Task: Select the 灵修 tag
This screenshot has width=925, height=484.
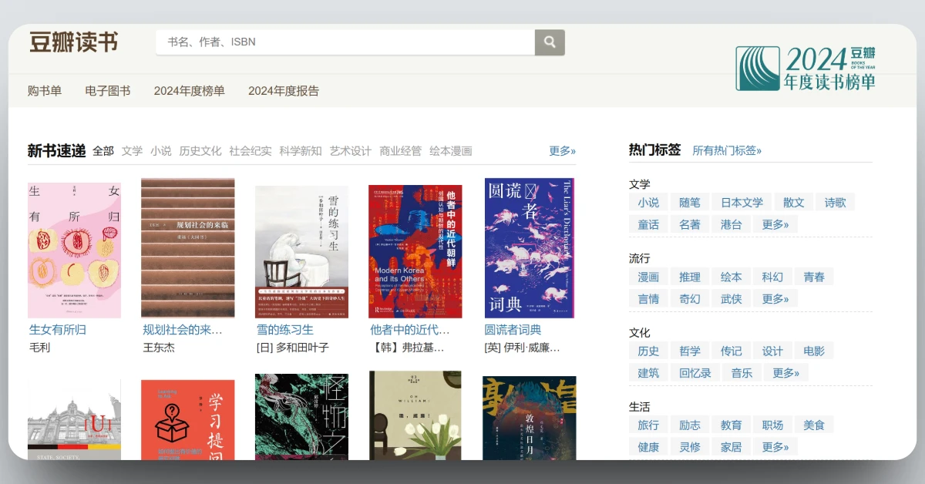Action: pos(690,446)
